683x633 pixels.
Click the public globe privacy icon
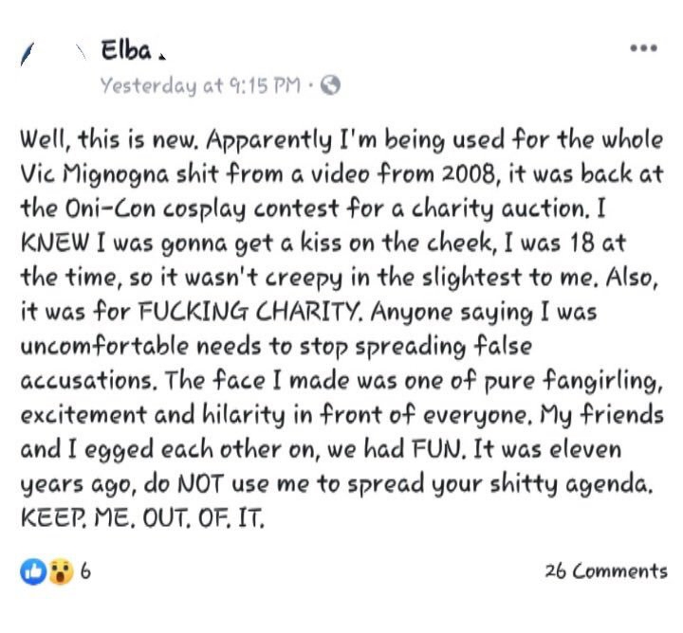[x=330, y=85]
